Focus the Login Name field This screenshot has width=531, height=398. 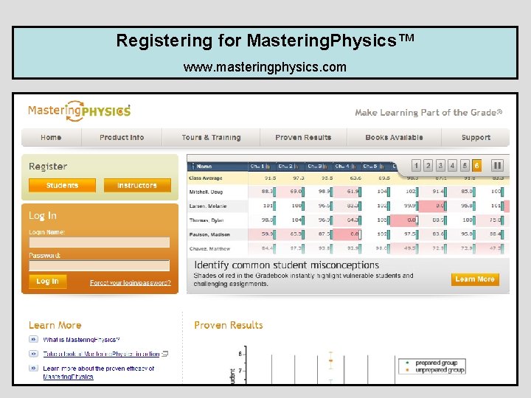pos(100,242)
